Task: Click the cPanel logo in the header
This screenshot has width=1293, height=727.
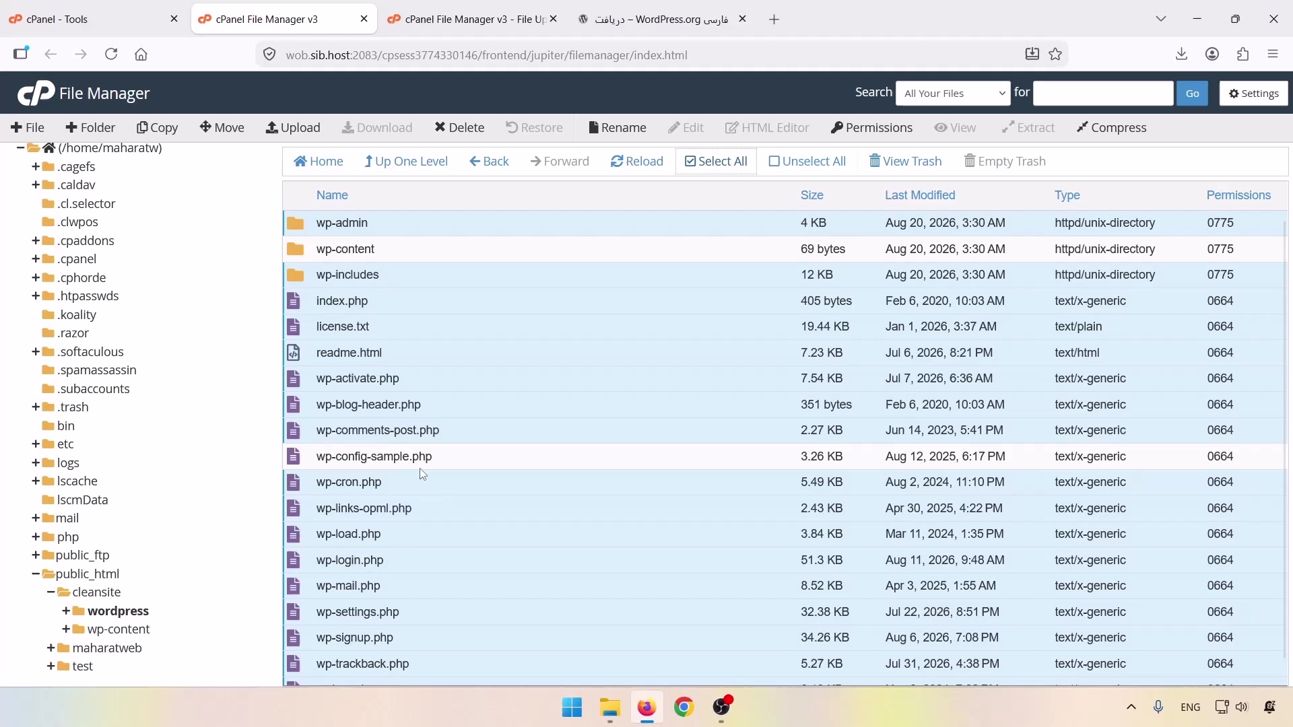Action: point(36,94)
